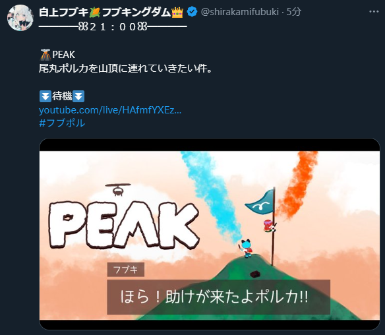Viewport: 385px width, 335px height.
Task: Open the youtube.com/live stream link
Action: tap(110, 110)
